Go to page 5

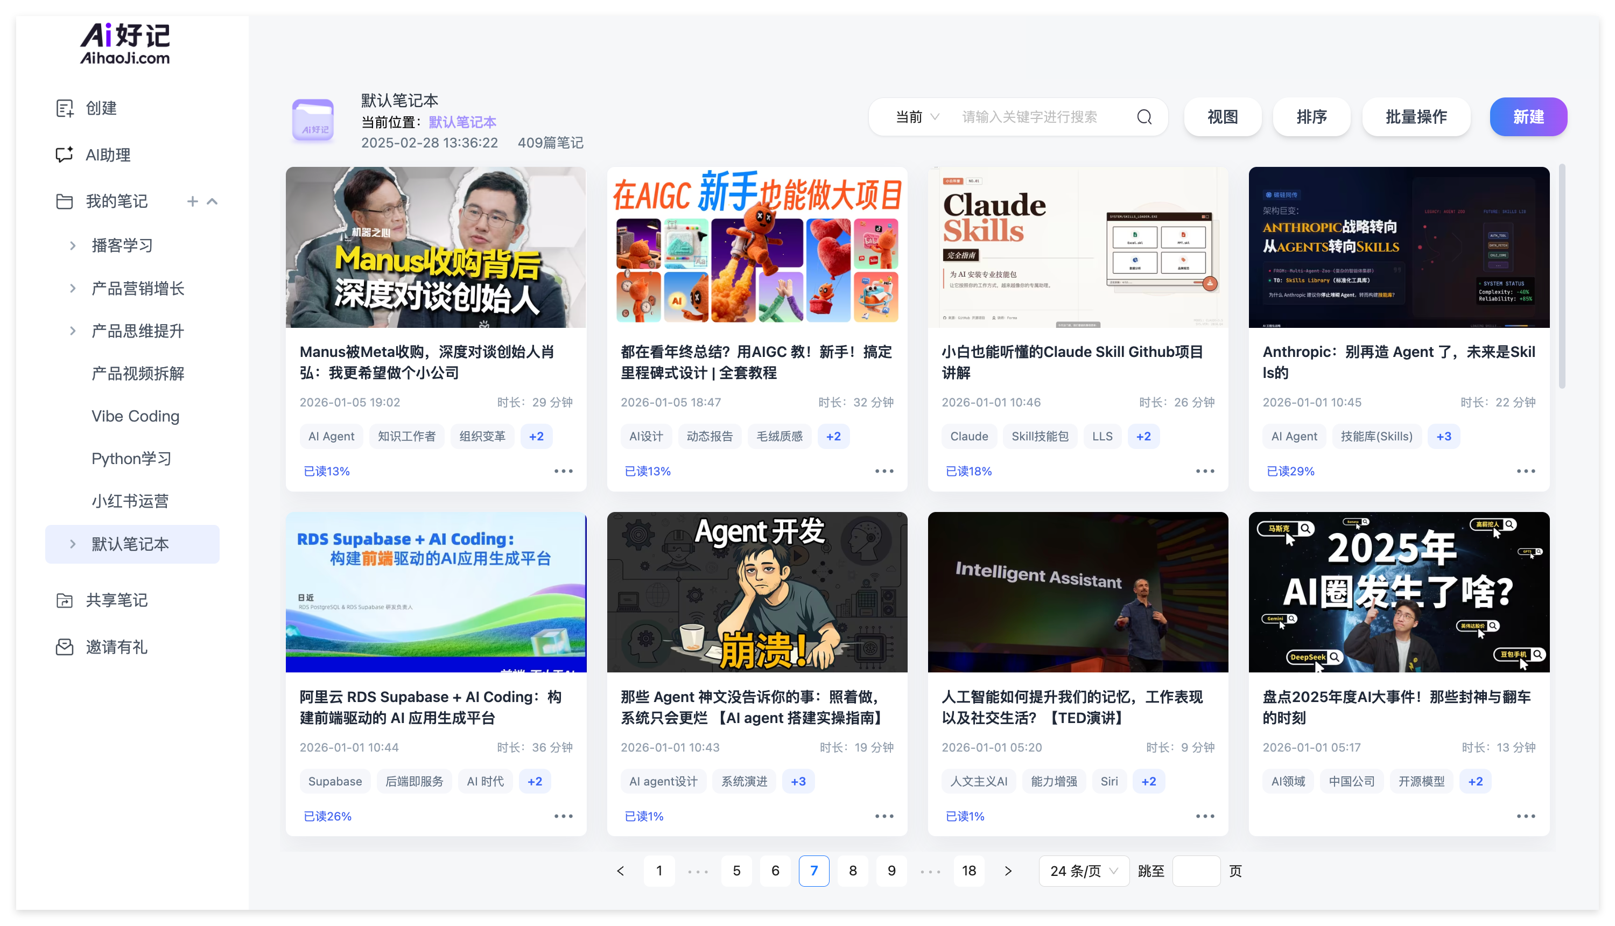click(736, 871)
